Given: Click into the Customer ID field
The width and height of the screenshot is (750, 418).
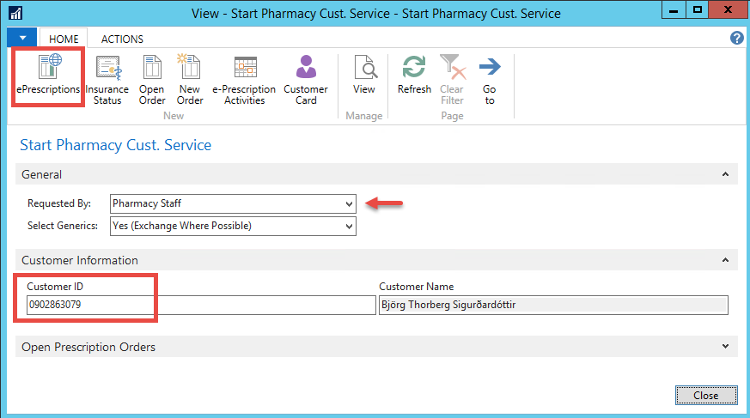Looking at the screenshot, I should tap(198, 305).
